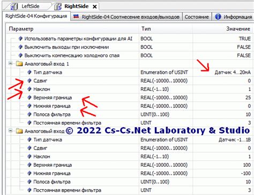This screenshot has width=254, height=195.
Task: Select Полоса фильтра label in second analog input
Action: pyautogui.click(x=52, y=182)
